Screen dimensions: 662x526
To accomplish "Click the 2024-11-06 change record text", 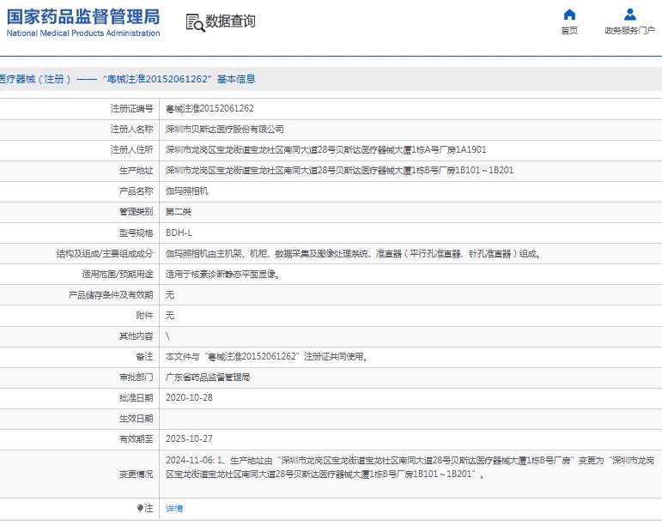I will [x=410, y=468].
